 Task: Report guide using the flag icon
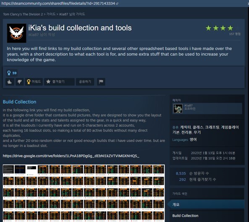101,82
